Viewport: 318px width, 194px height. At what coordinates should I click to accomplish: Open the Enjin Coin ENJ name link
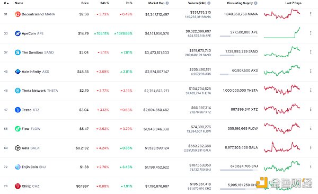[x=34, y=167]
